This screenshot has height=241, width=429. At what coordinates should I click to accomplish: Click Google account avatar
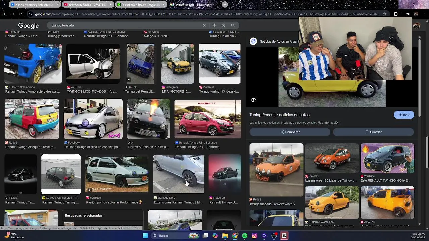click(x=416, y=26)
